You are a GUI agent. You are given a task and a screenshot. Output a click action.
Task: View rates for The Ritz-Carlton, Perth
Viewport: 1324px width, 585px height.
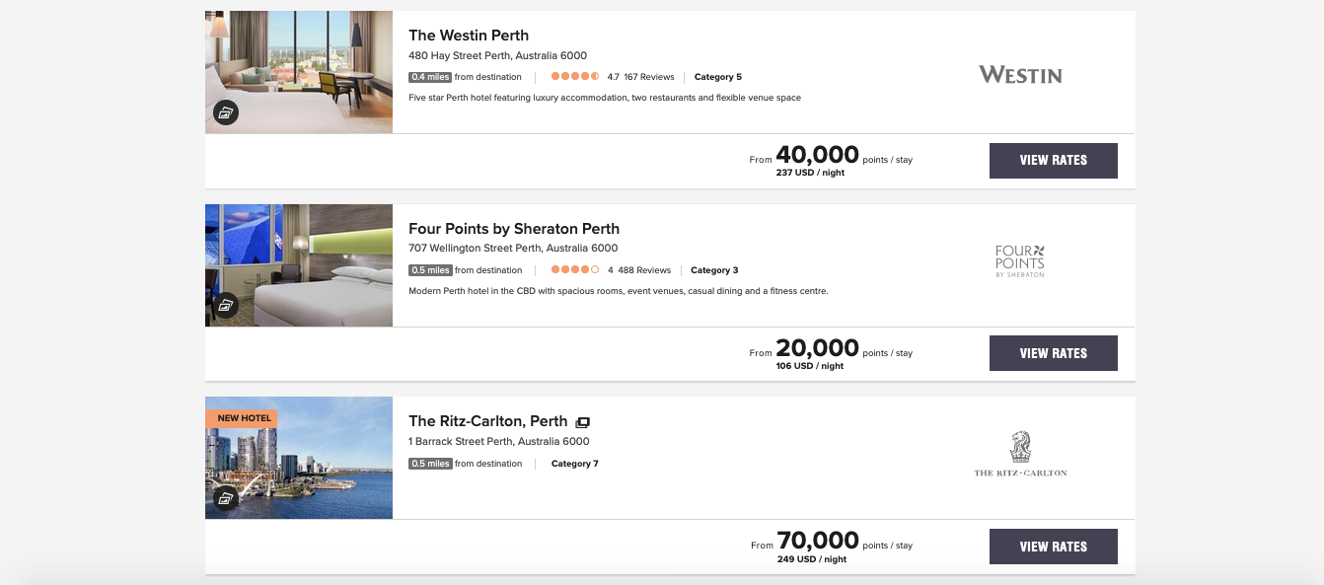(x=1053, y=547)
